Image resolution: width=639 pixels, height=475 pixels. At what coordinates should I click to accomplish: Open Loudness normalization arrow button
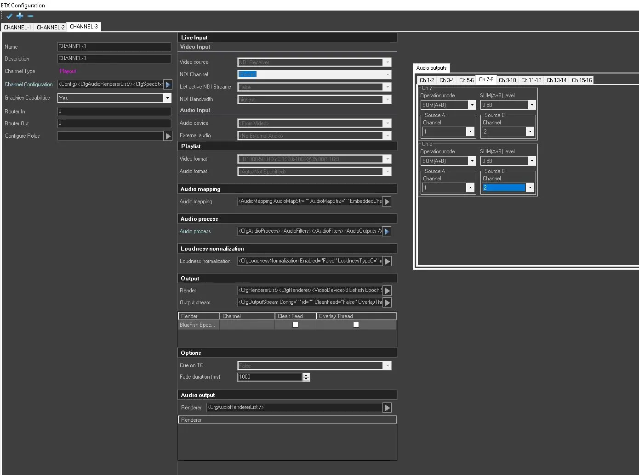pyautogui.click(x=387, y=262)
